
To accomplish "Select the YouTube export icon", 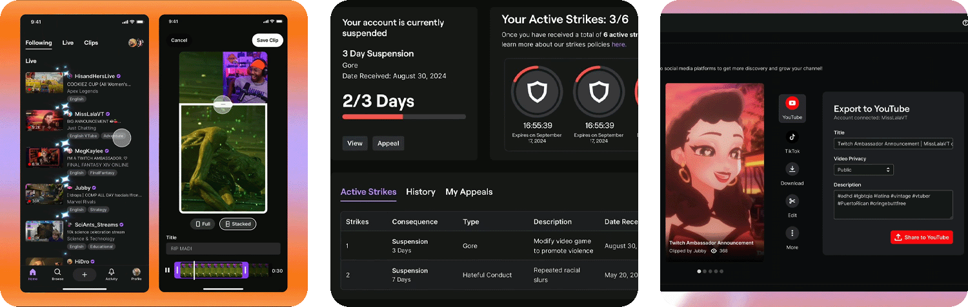I will click(792, 104).
